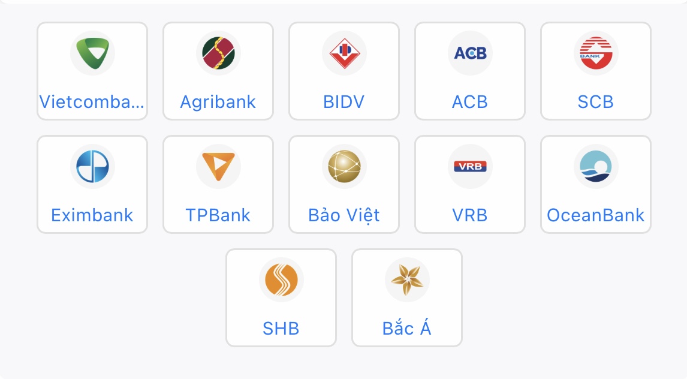The width and height of the screenshot is (687, 379).
Task: Choose the Bảo Việt golden globe logo
Action: (344, 166)
